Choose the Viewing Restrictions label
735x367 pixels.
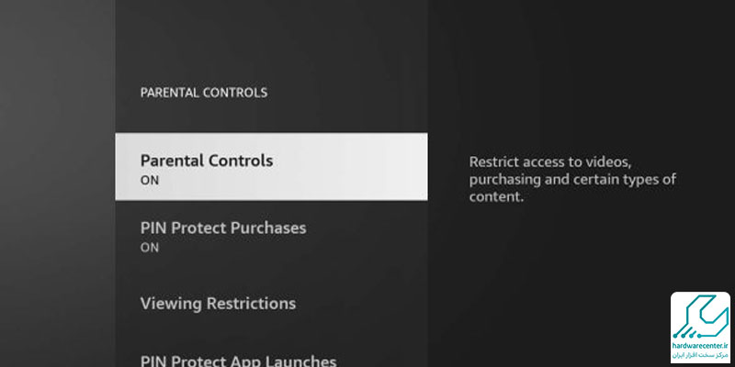click(x=218, y=304)
